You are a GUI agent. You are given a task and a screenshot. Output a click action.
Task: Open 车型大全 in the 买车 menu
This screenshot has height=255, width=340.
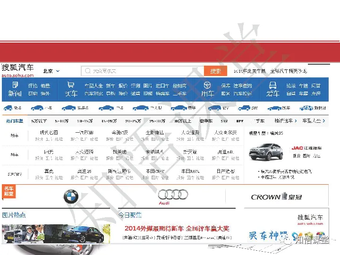(93, 85)
